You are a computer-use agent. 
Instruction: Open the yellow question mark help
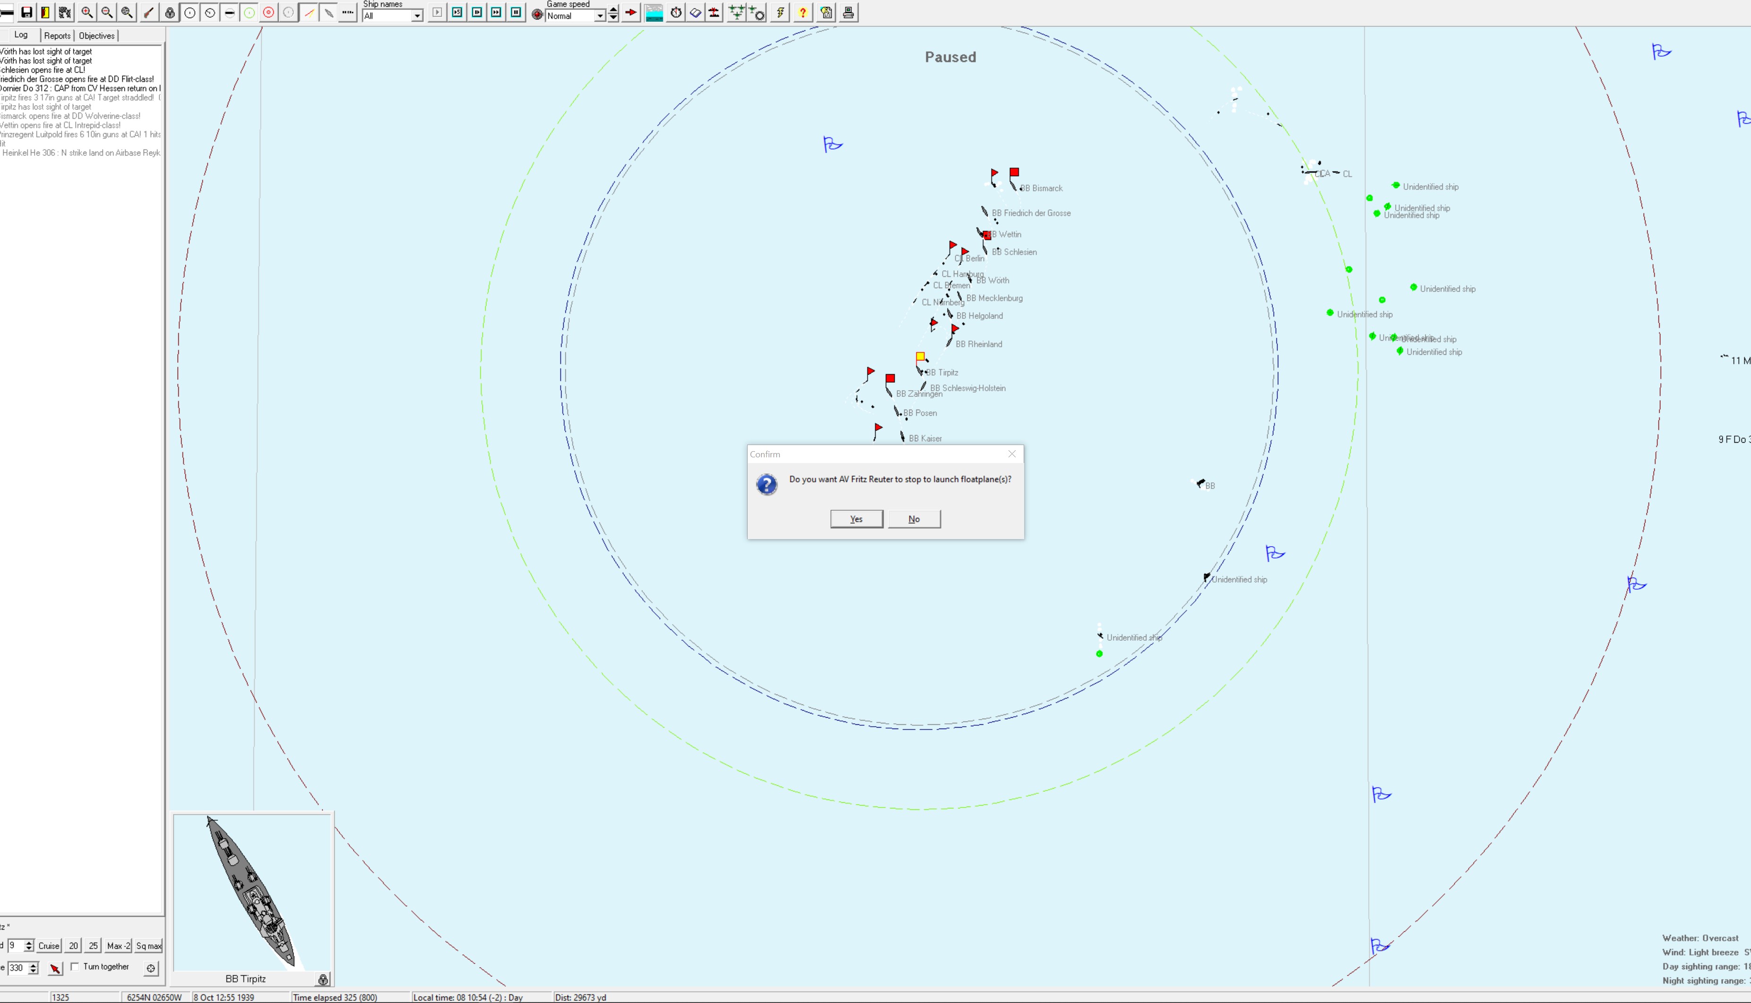pyautogui.click(x=802, y=12)
